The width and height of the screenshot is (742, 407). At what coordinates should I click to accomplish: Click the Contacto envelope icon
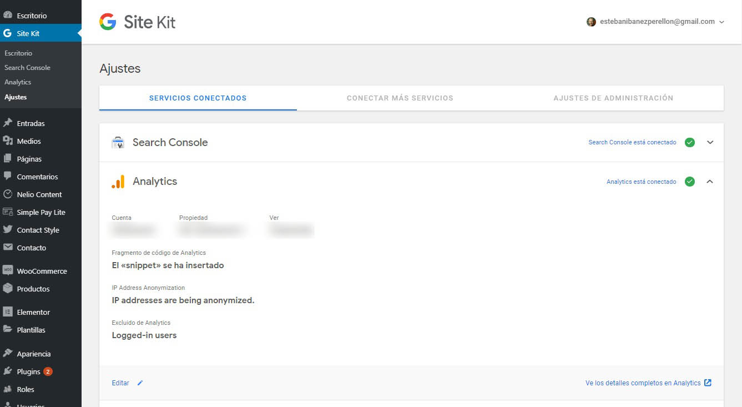8,248
